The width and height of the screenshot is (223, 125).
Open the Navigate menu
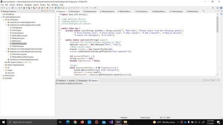[28, 5]
